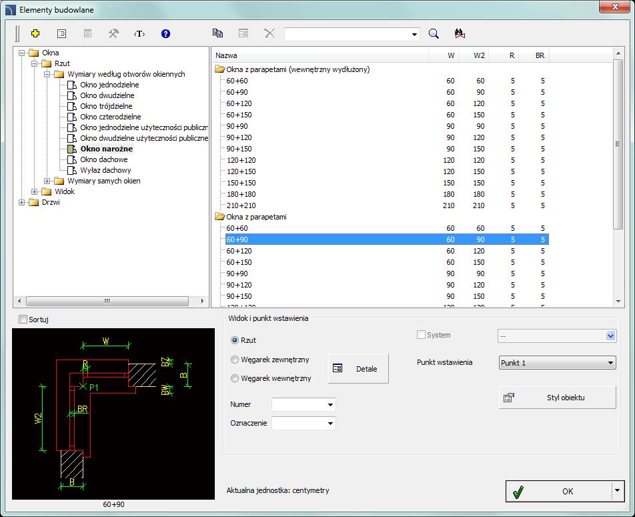Screen dimensions: 635x517
Task: Click the grayed delete X toolbar icon
Action: (269, 33)
